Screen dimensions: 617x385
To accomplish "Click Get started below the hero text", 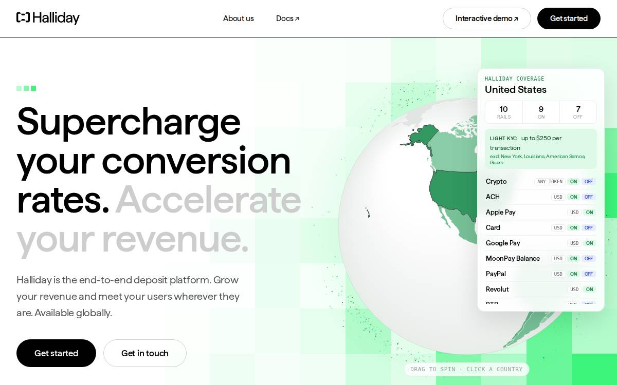I will (x=56, y=353).
